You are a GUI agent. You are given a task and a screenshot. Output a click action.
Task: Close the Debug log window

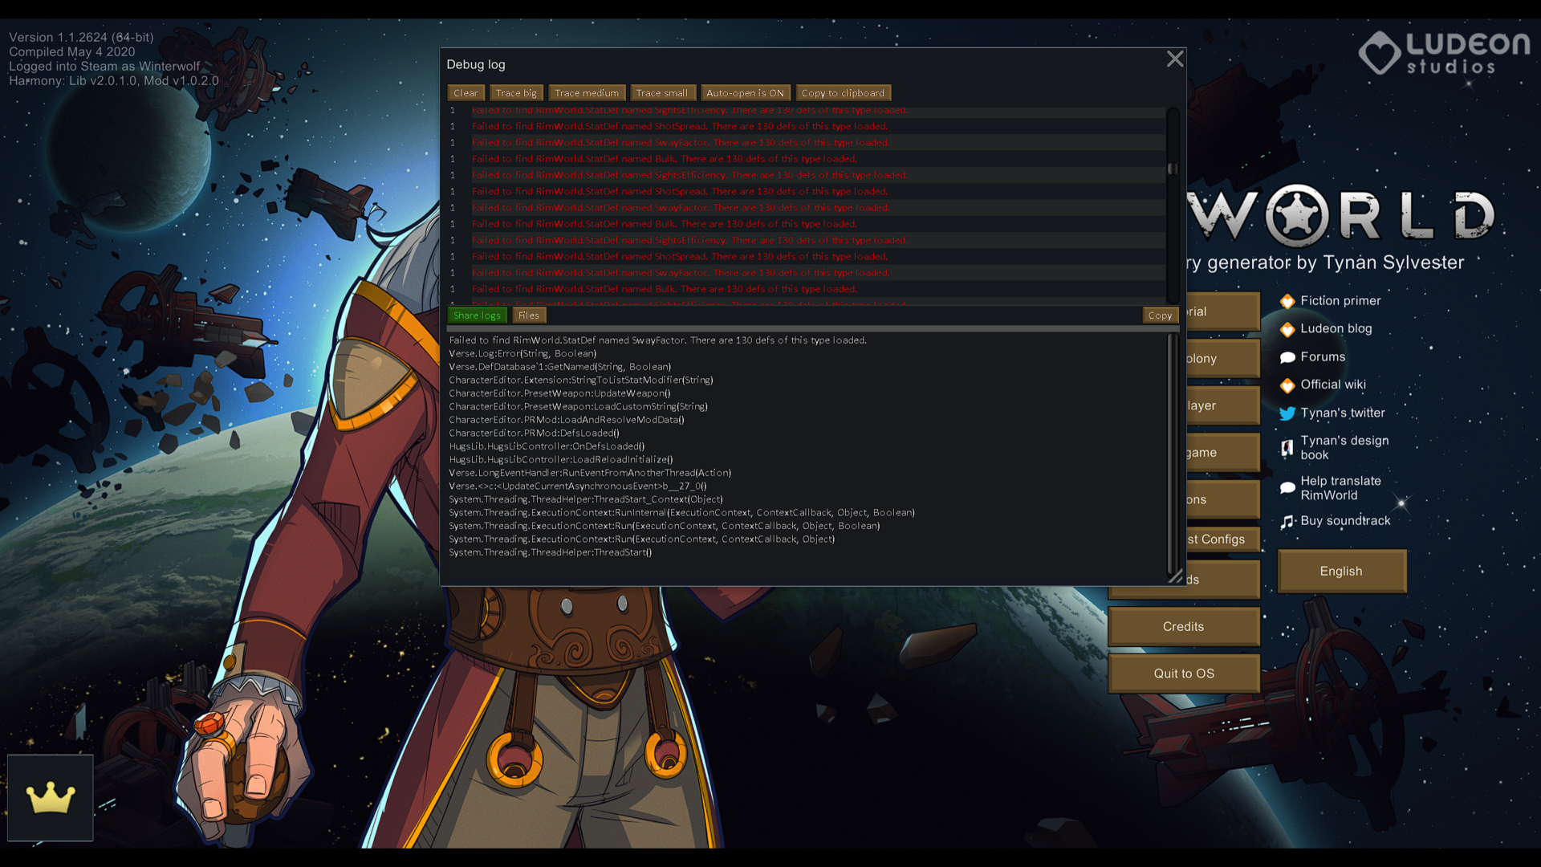pyautogui.click(x=1175, y=59)
